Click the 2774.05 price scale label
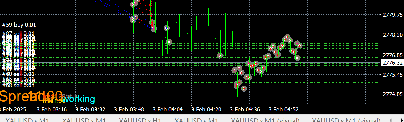Viewport: 404px width, 122px height. (393, 95)
